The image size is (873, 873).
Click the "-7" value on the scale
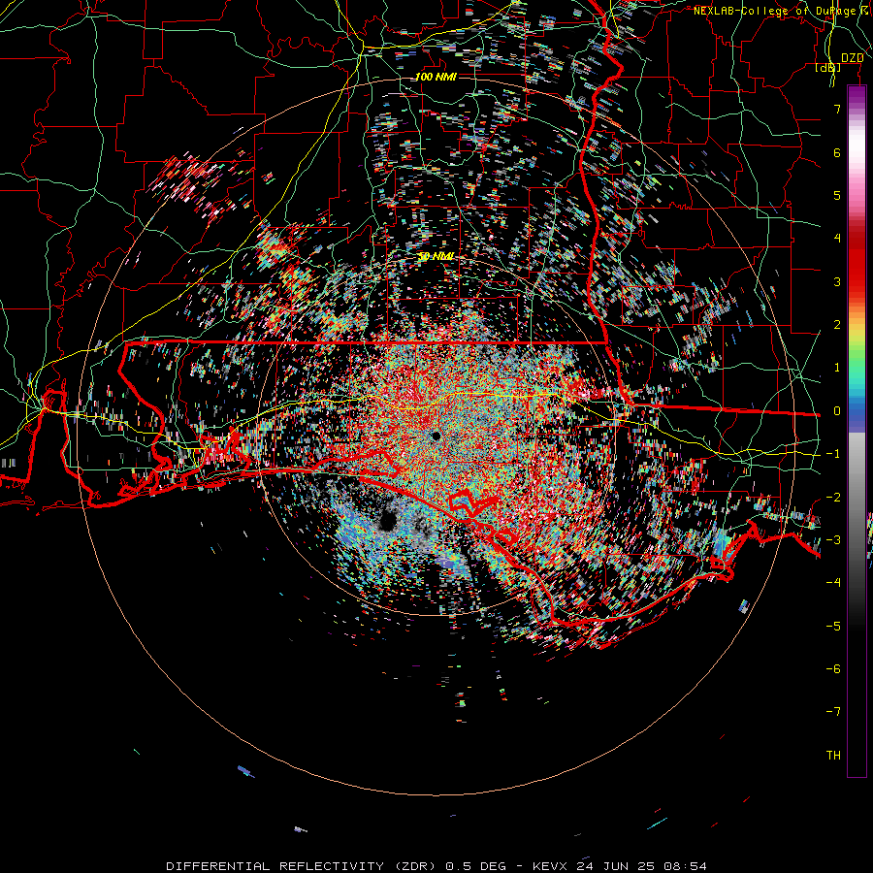[x=833, y=712]
